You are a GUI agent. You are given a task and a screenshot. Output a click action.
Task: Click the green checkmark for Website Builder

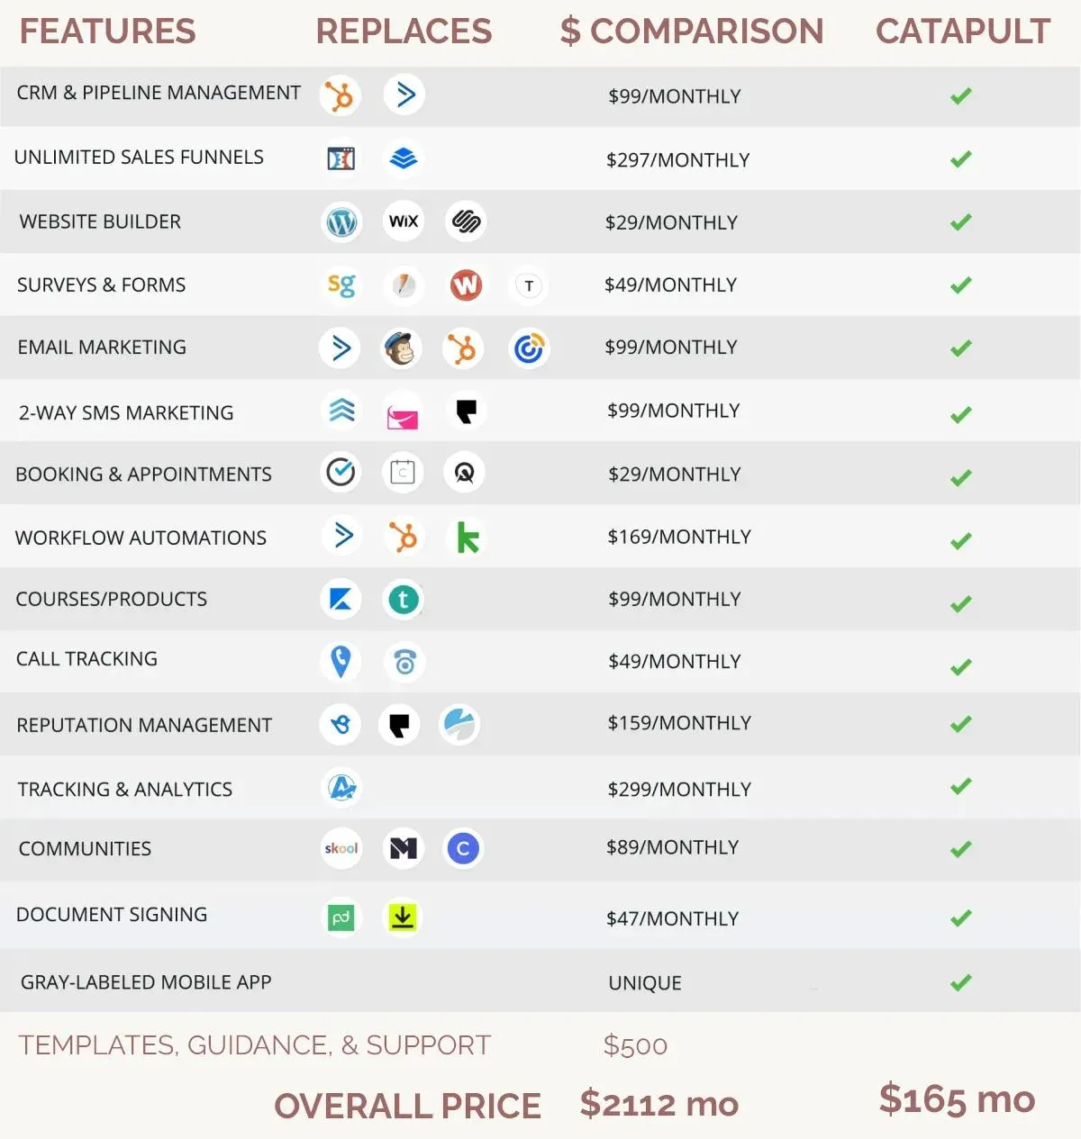point(961,221)
